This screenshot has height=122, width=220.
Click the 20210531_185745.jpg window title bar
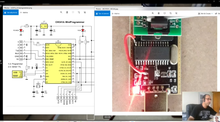157,9
